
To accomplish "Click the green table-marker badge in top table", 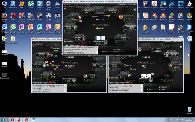I will [x=135, y=9].
